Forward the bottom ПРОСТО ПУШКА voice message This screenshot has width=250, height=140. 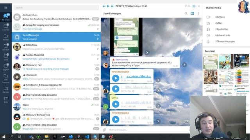click(x=158, y=121)
